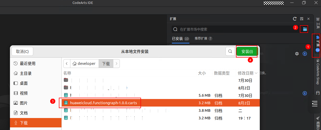The width and height of the screenshot is (321, 130).
Task: Open 主目录 in the dialog sidebar
Action: (36, 73)
